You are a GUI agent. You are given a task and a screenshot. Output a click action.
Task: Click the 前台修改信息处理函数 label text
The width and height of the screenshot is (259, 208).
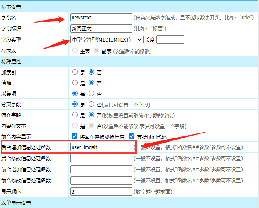point(26,181)
